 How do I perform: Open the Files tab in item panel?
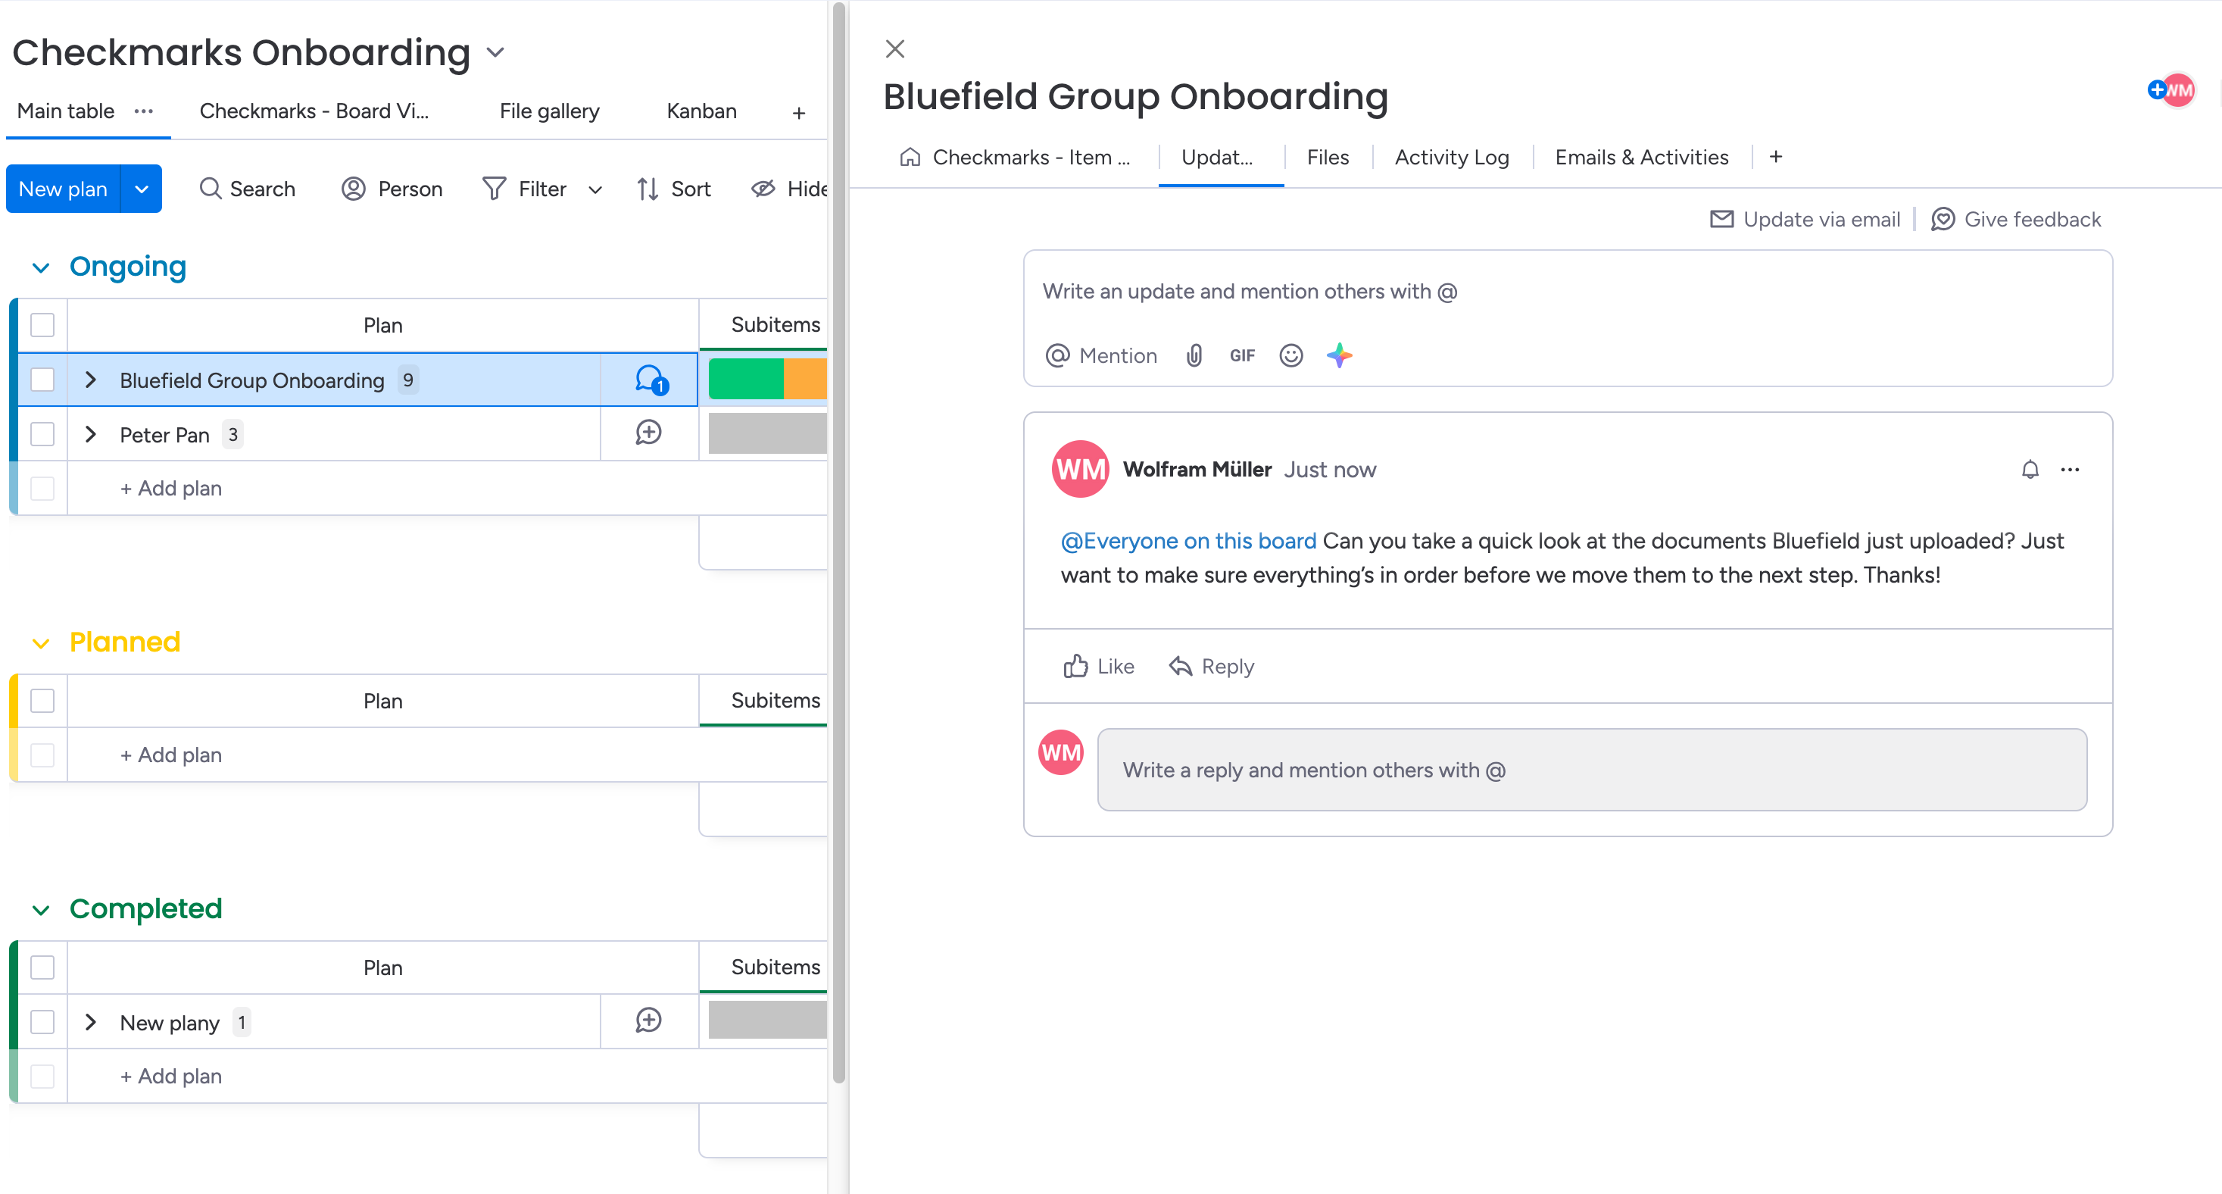[1328, 157]
